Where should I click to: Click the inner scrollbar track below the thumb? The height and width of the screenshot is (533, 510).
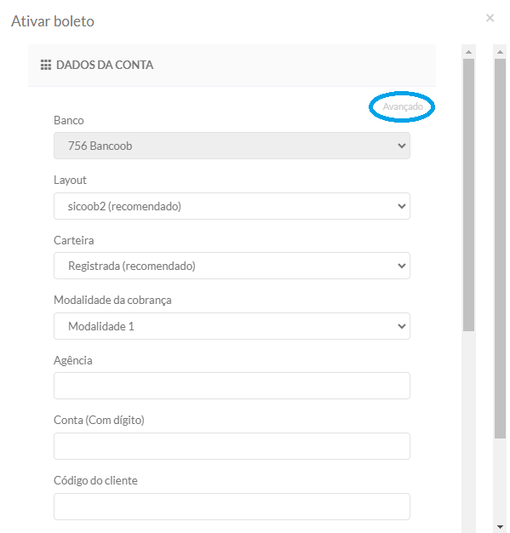pos(468,432)
